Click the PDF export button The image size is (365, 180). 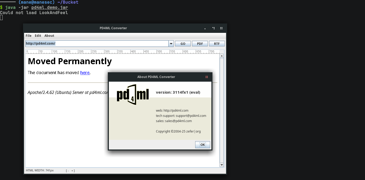[x=200, y=44]
